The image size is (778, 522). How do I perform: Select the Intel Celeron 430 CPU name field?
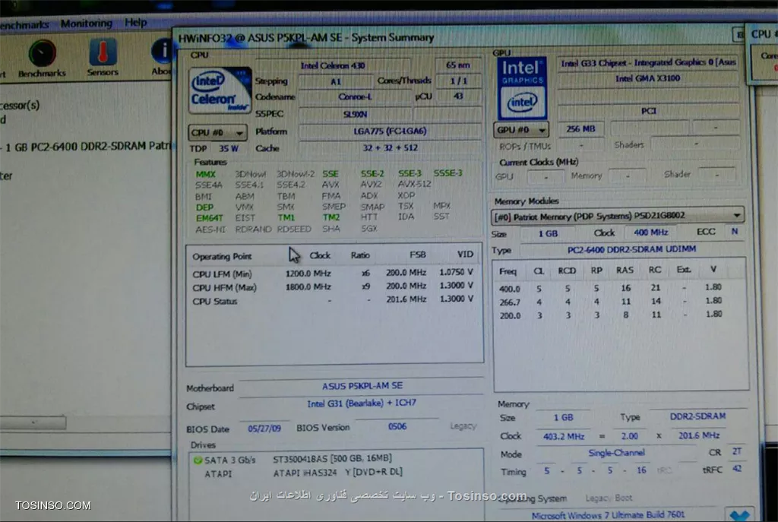(x=333, y=65)
